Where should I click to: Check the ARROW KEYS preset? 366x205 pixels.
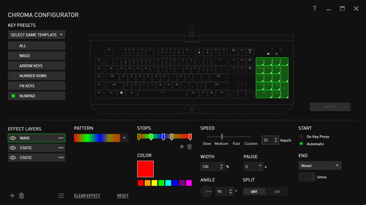[x=13, y=66]
